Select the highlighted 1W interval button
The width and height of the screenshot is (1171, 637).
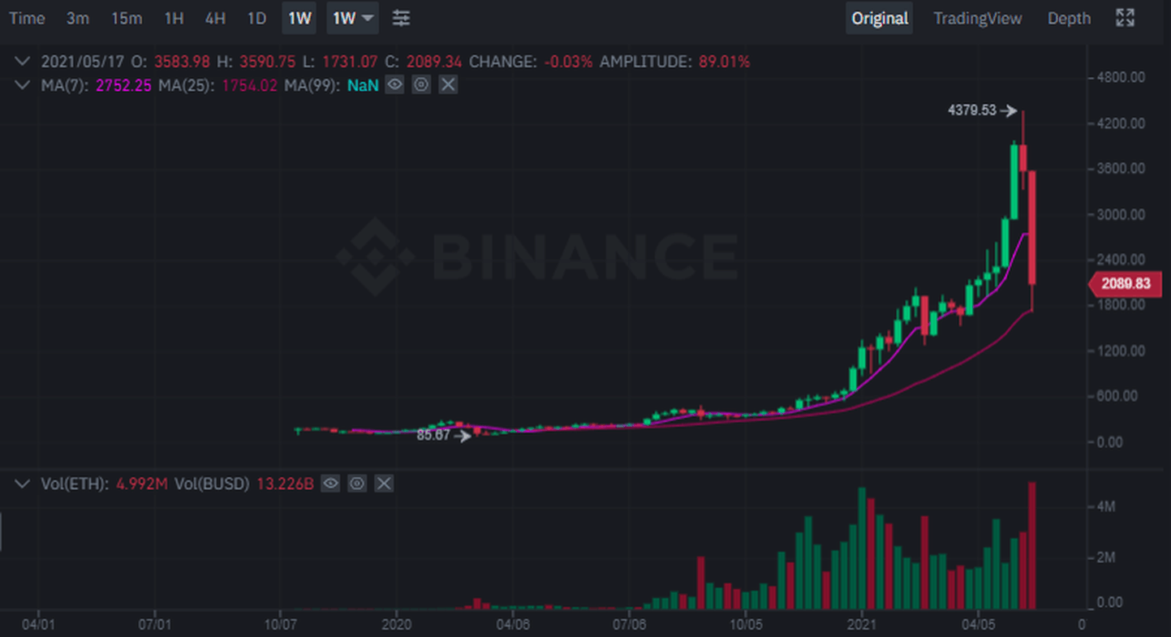click(x=299, y=18)
